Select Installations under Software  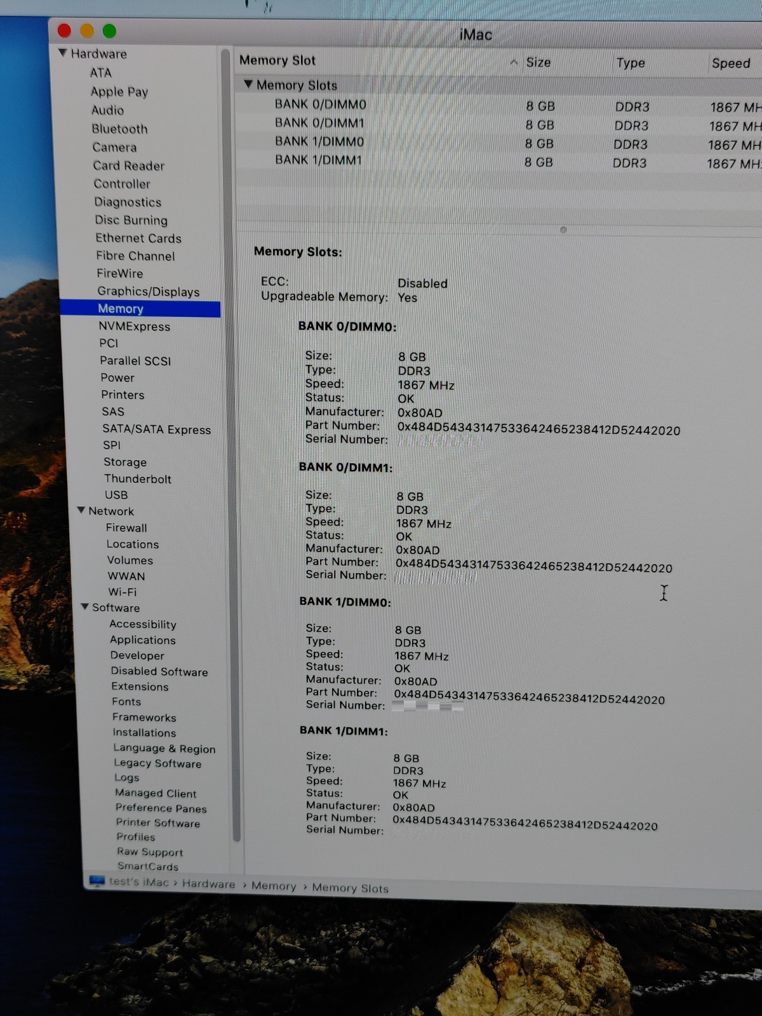pyautogui.click(x=145, y=732)
